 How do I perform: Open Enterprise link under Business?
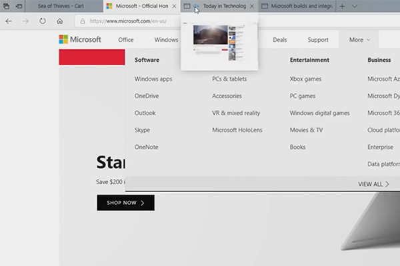click(380, 147)
